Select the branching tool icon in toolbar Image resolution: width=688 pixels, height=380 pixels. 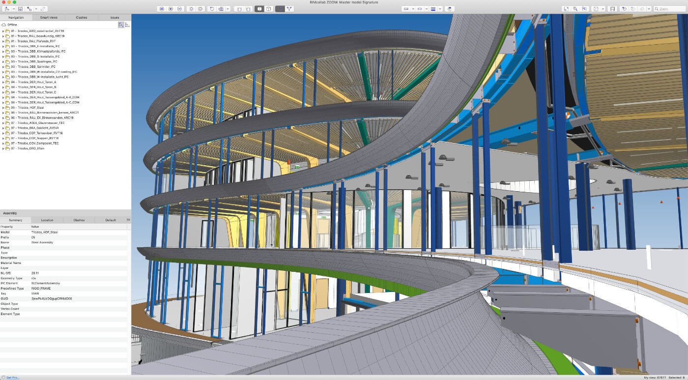289,9
